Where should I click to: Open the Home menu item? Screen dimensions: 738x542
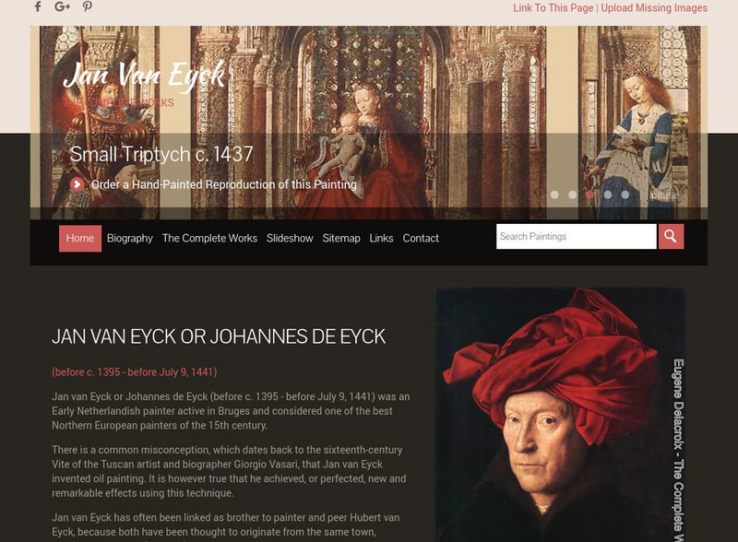click(80, 239)
